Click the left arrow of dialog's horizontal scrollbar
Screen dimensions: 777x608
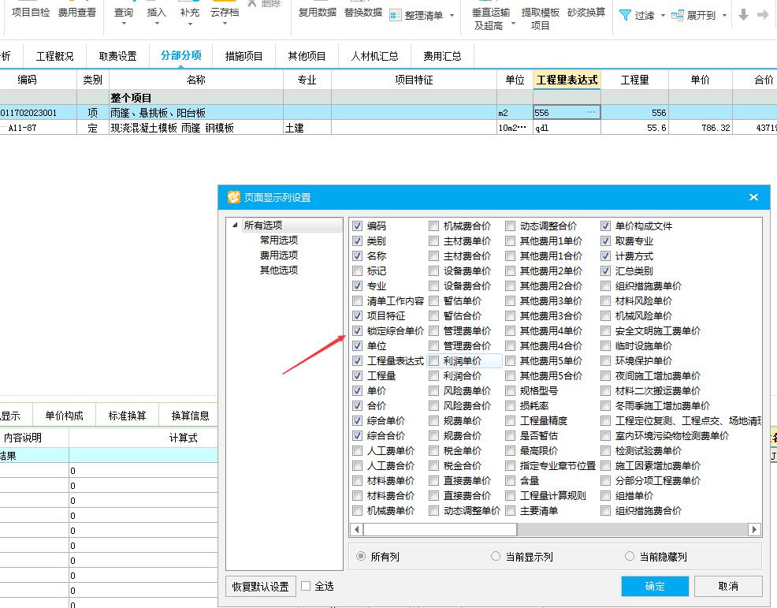pyautogui.click(x=356, y=529)
